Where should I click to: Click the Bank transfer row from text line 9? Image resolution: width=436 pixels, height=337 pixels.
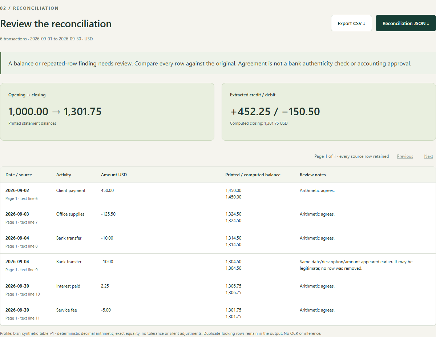pos(218,266)
